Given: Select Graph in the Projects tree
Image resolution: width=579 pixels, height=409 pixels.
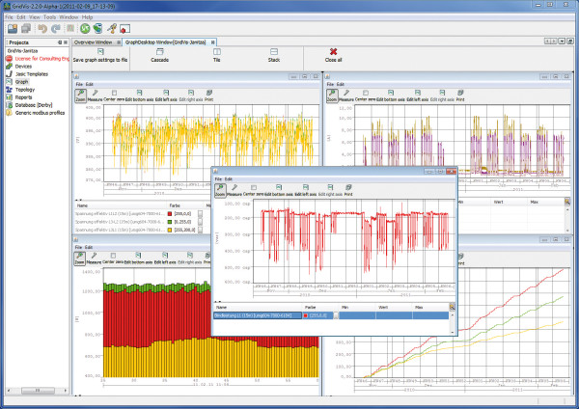Looking at the screenshot, I should (20, 82).
